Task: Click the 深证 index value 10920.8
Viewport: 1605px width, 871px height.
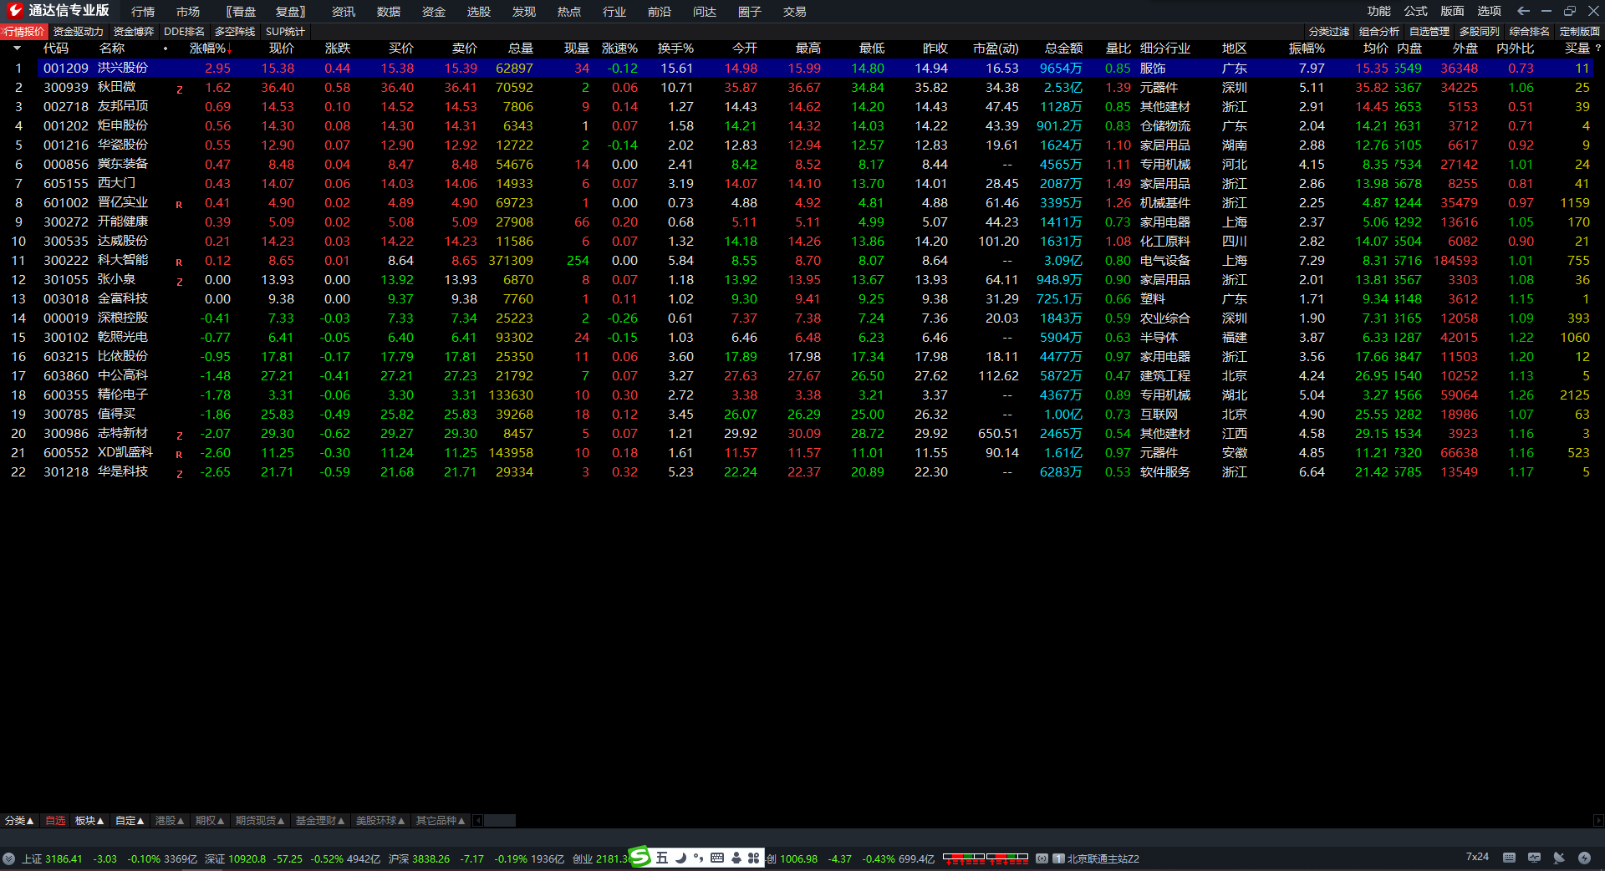Action: pyautogui.click(x=247, y=858)
